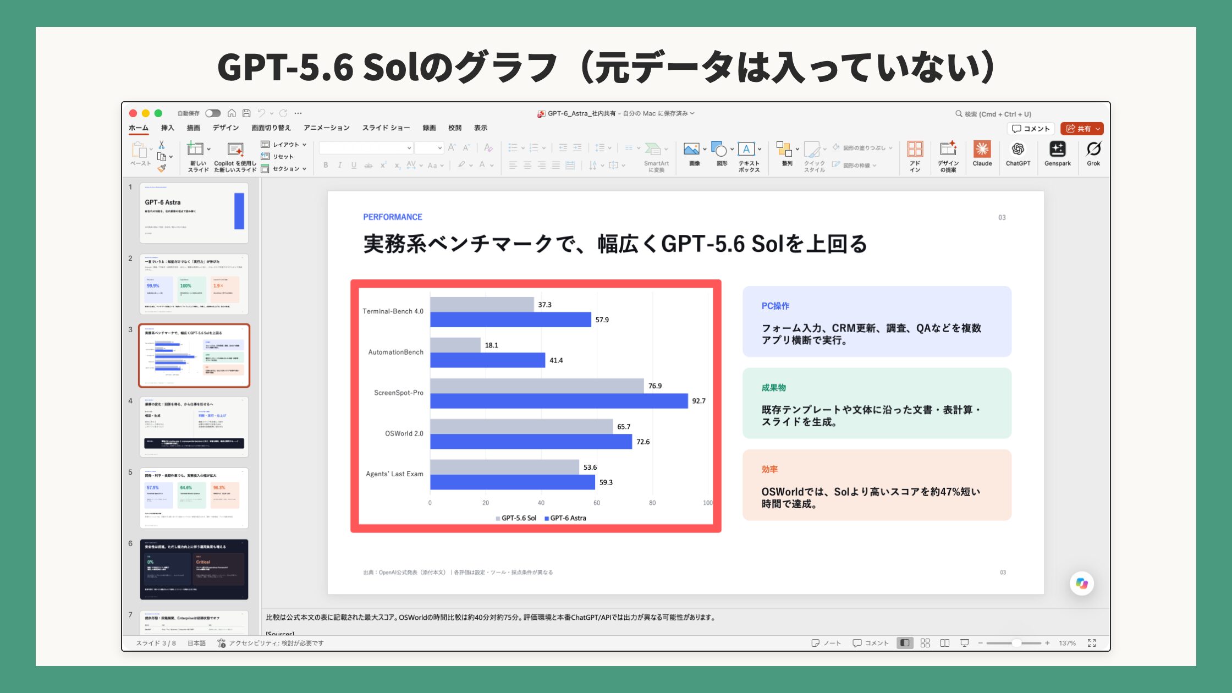Insert a テキストボックス text box

click(749, 157)
